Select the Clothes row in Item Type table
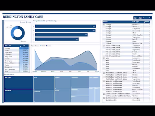The image size is (155, 116). 16,48
